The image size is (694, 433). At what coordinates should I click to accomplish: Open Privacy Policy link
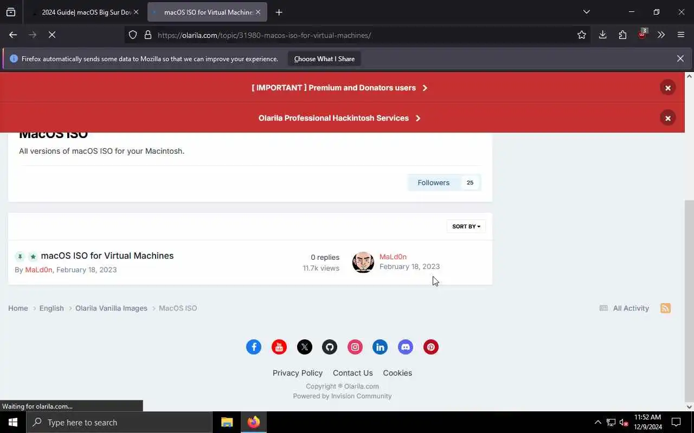coord(298,373)
